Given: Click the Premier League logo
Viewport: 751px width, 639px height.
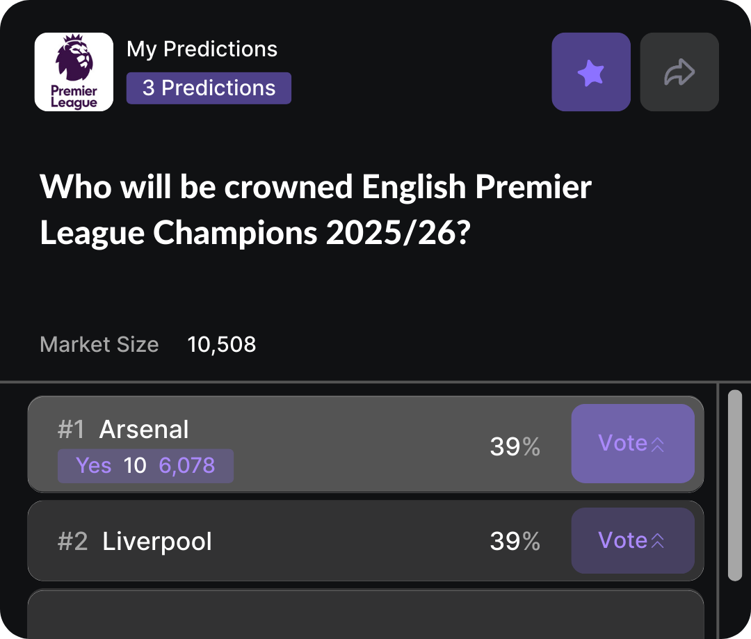Looking at the screenshot, I should (74, 72).
